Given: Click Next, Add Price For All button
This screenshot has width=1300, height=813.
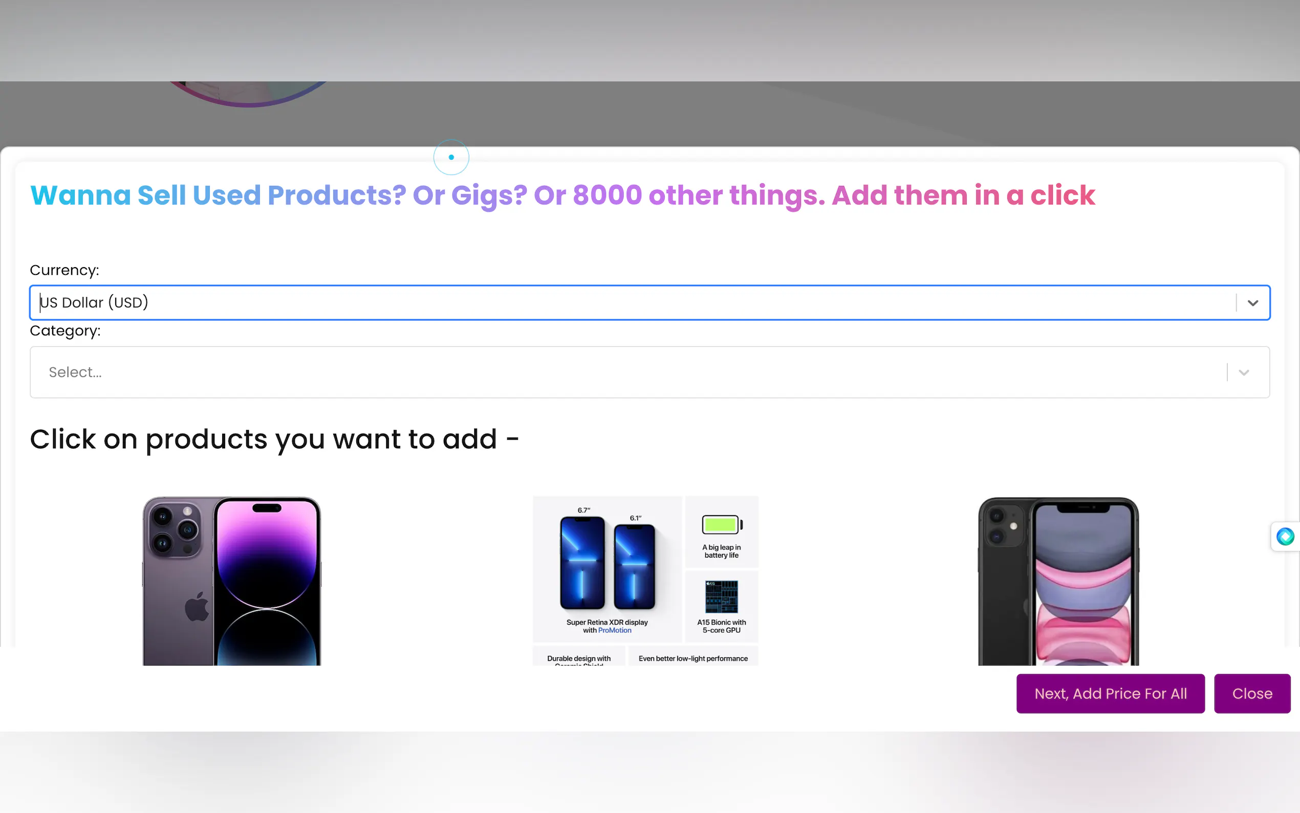Looking at the screenshot, I should (x=1110, y=693).
